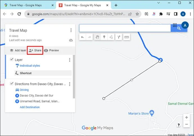Click Add layer button
Viewport: 194px width, 136px height.
(18, 50)
